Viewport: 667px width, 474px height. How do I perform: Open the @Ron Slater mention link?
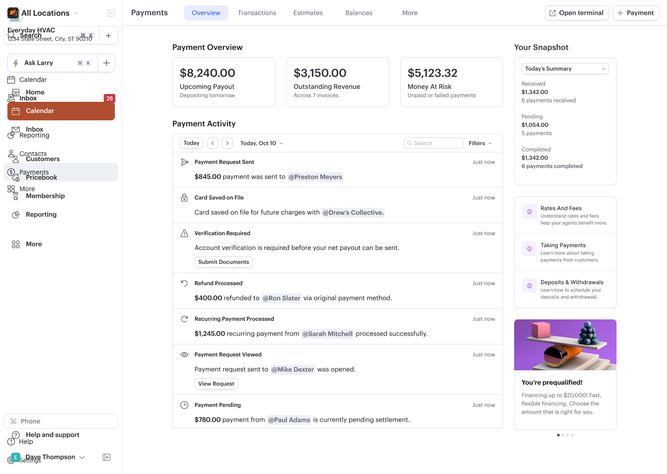282,298
